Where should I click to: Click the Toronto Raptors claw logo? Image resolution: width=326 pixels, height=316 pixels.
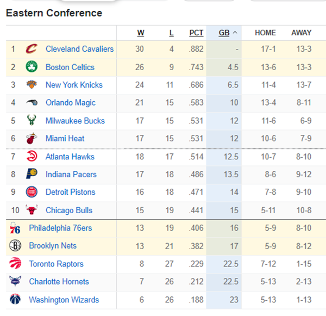(15, 263)
